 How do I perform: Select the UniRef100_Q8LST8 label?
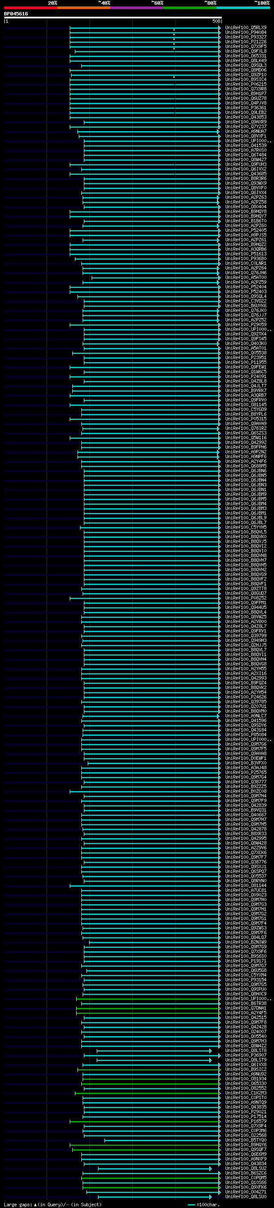pyautogui.click(x=246, y=1050)
